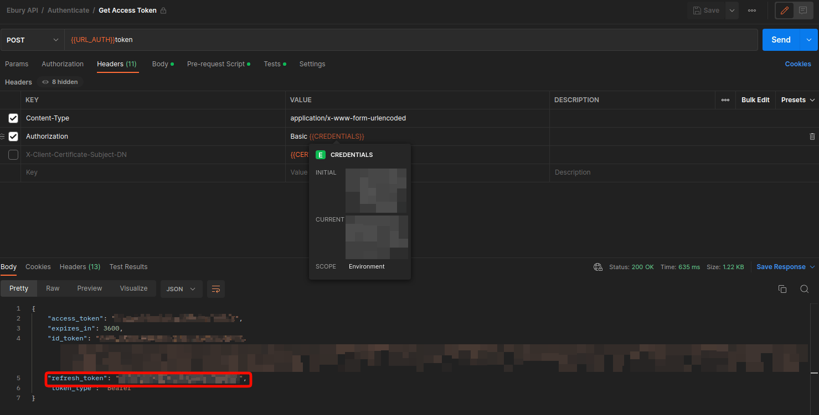Image resolution: width=819 pixels, height=415 pixels.
Task: Expand the Save Response dropdown arrow
Action: click(x=812, y=267)
